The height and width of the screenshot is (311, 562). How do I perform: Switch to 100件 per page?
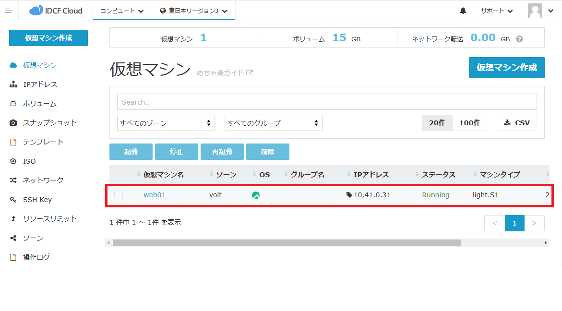469,123
